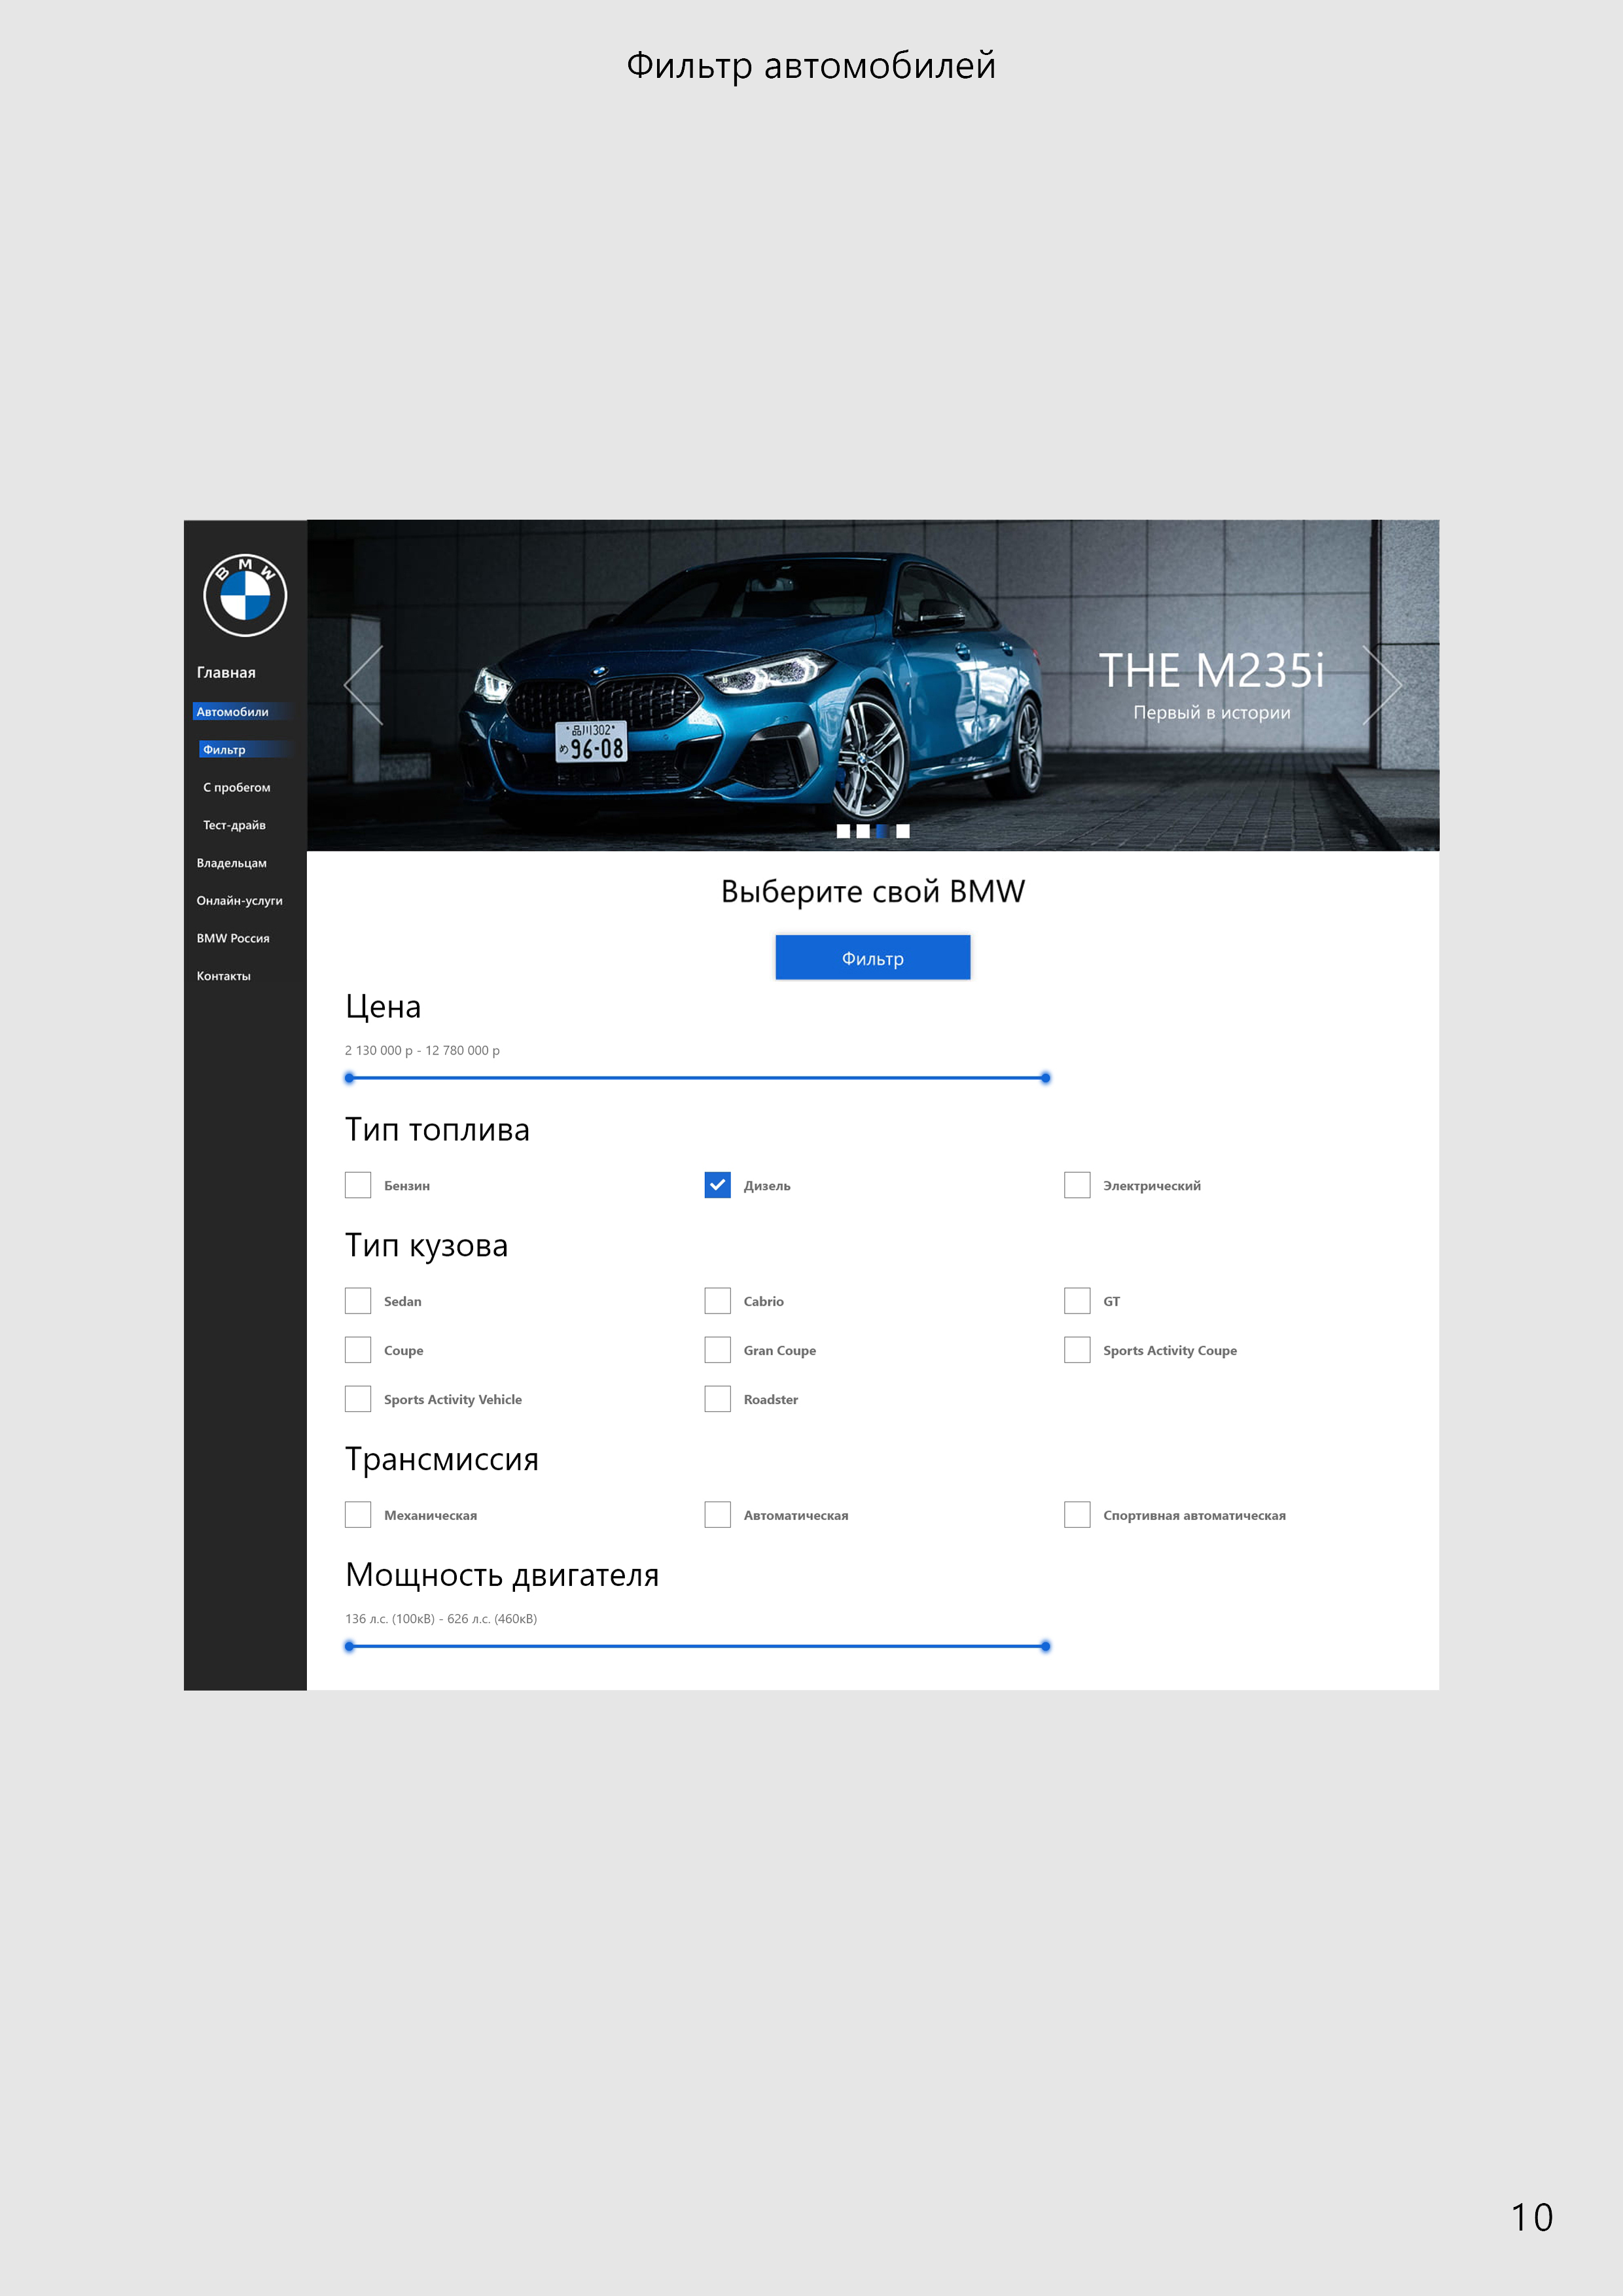Enable the Бензин fuel checkbox
Screen dimensions: 1623x2296
point(358,1185)
